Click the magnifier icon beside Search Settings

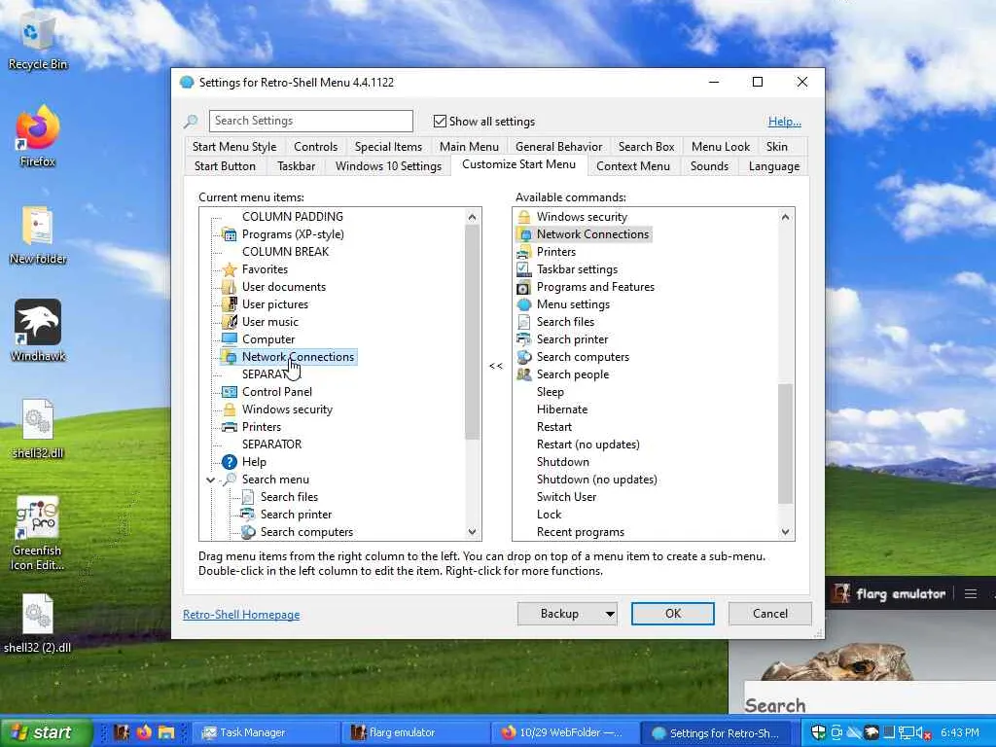coord(191,122)
